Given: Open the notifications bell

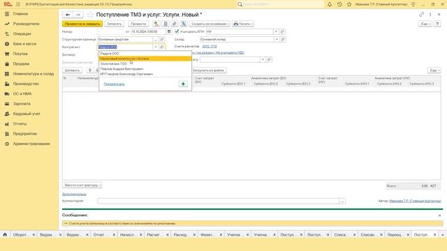Looking at the screenshot, I should [x=330, y=4].
